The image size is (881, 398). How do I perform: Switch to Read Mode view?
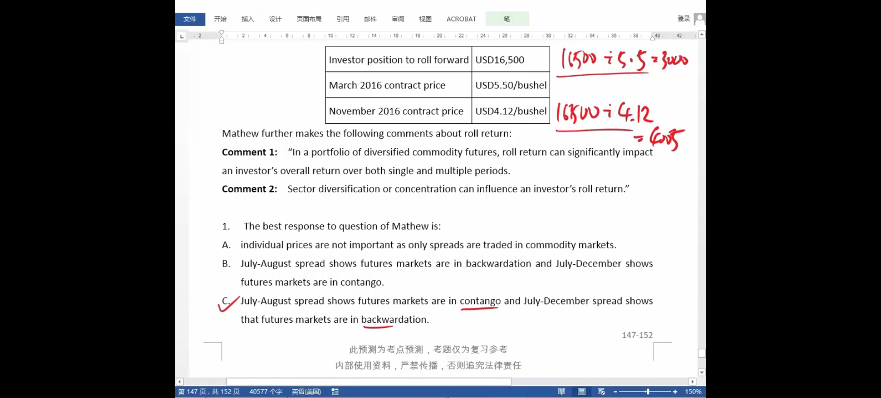[x=561, y=391]
